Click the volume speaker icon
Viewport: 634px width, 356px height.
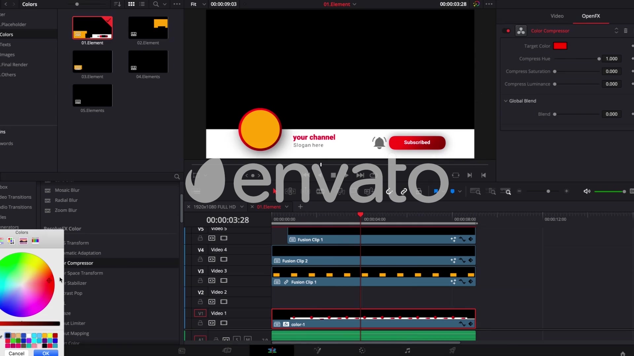[587, 191]
